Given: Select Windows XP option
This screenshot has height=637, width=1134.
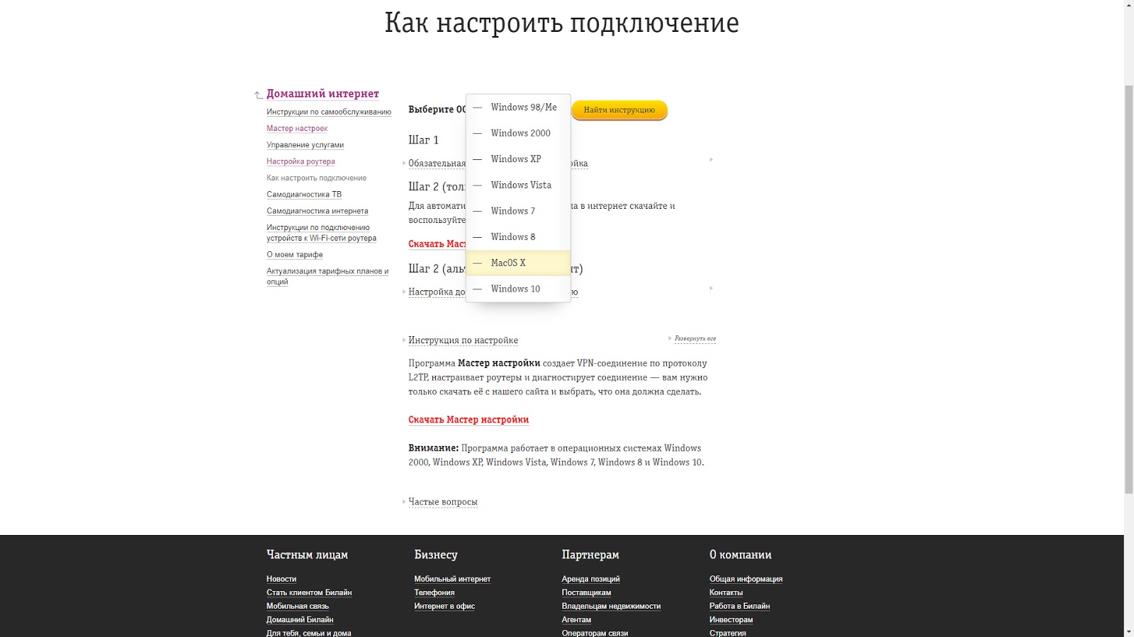Looking at the screenshot, I should pos(518,159).
